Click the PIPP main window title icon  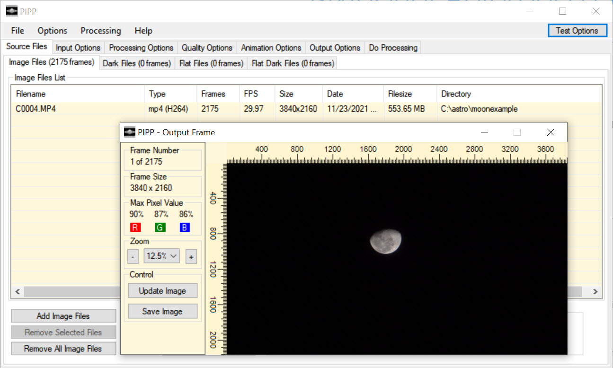coord(11,11)
